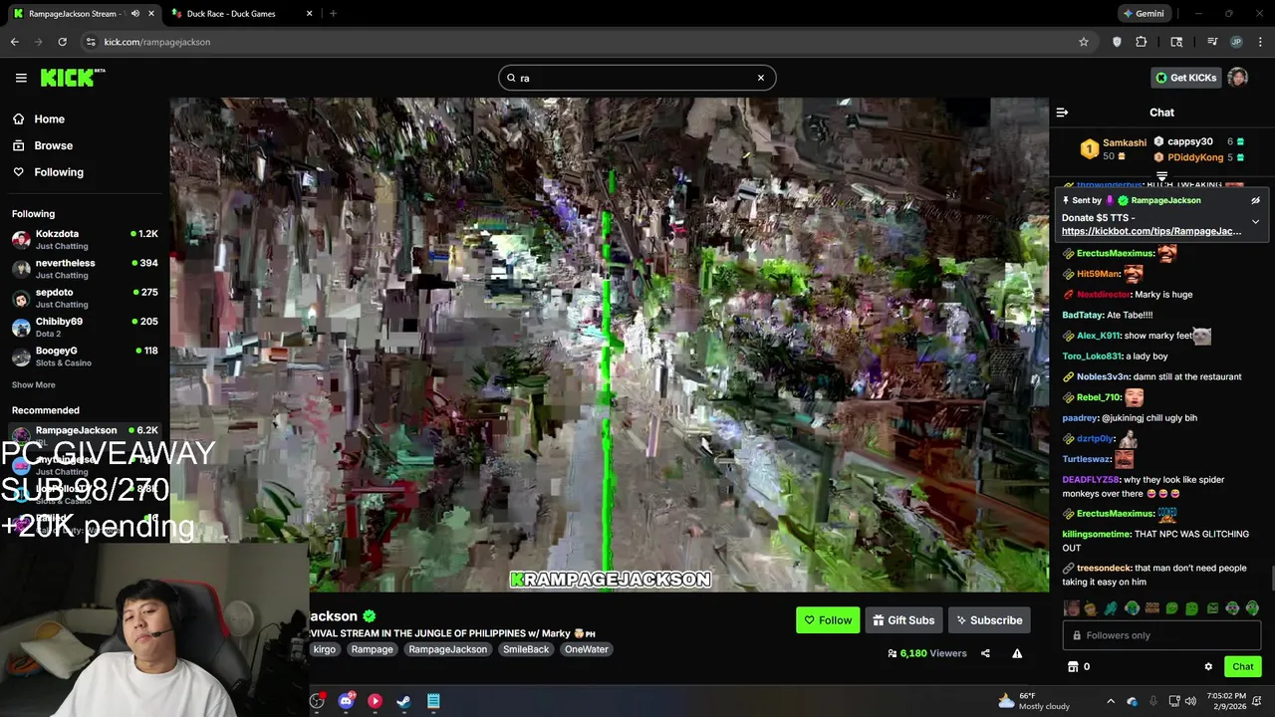
Task: Click treesondeck username in chat
Action: coord(1104,568)
